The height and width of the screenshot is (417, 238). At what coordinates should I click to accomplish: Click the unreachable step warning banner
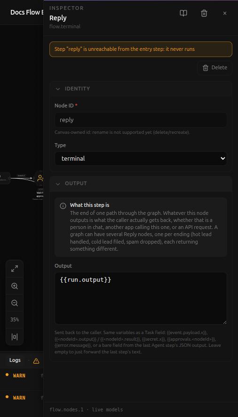(x=141, y=49)
